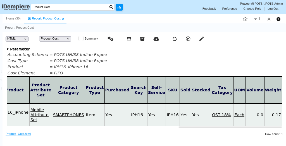Click Product Category column header

68,90
